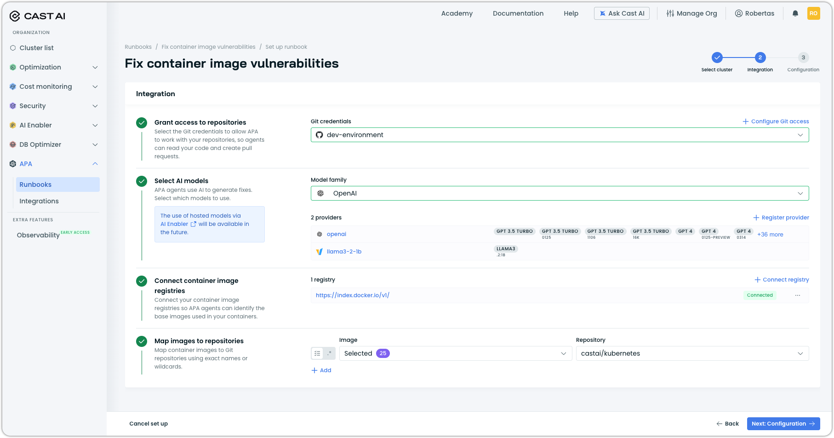Image resolution: width=834 pixels, height=438 pixels.
Task: Open the Image selection dropdown
Action: tap(456, 353)
